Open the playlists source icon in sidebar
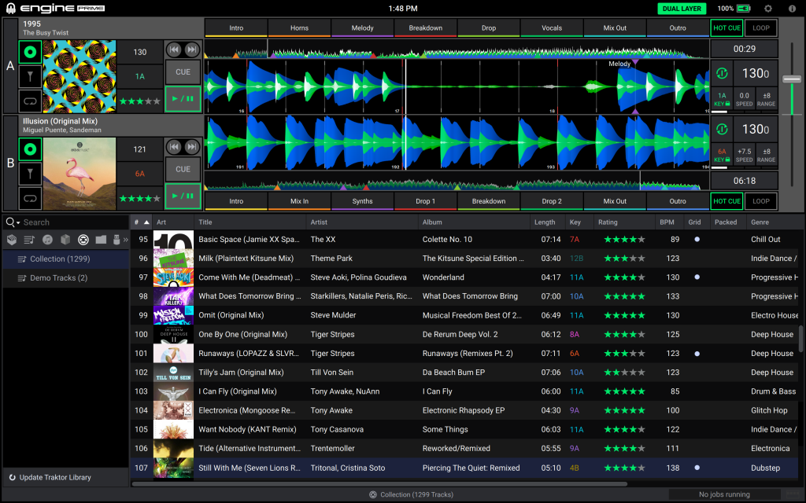The width and height of the screenshot is (806, 503). click(x=29, y=240)
